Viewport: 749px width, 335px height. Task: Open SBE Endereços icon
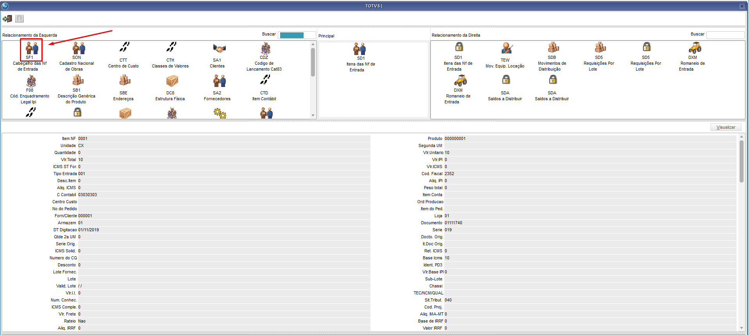125,80
